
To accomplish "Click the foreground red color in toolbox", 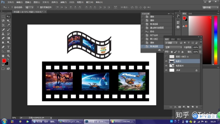I will pyautogui.click(x=4, y=61).
